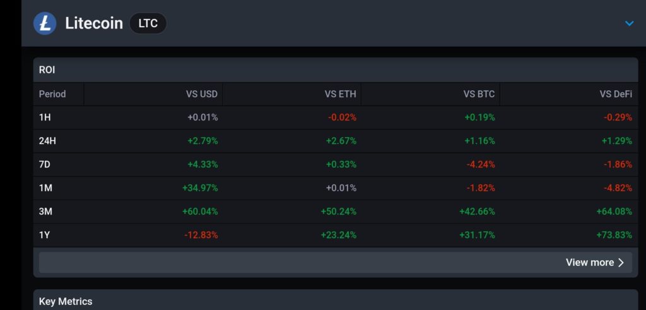Click 7D VS USD +4.33% value
This screenshot has height=310, width=646.
coord(203,165)
